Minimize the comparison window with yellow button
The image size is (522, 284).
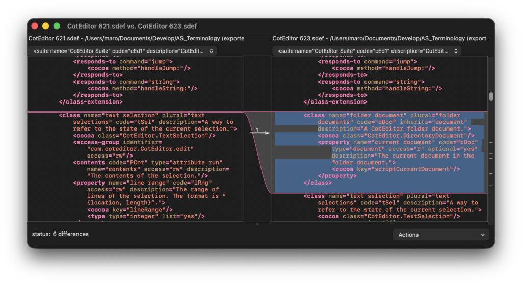pos(46,26)
